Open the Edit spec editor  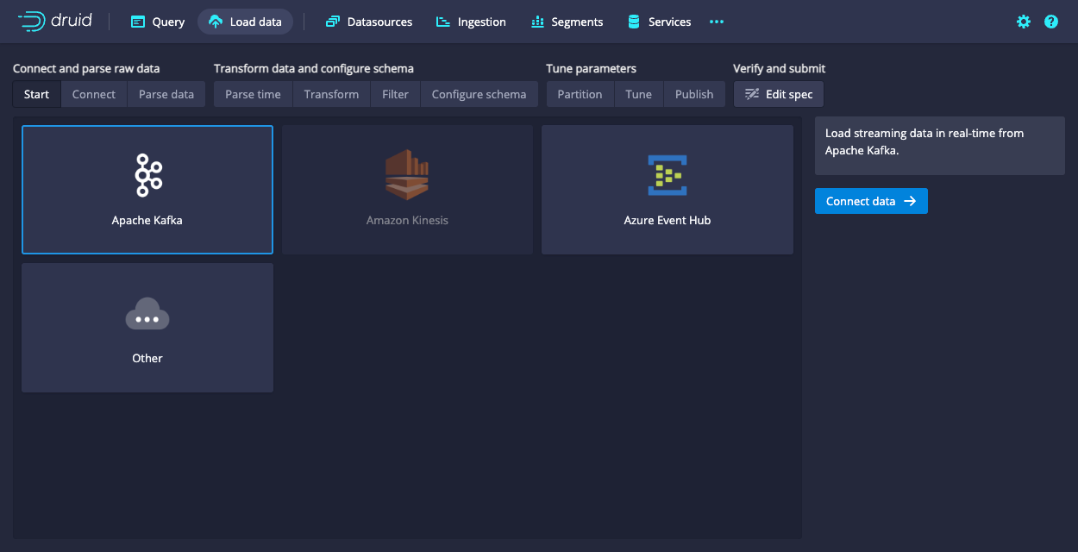click(779, 94)
